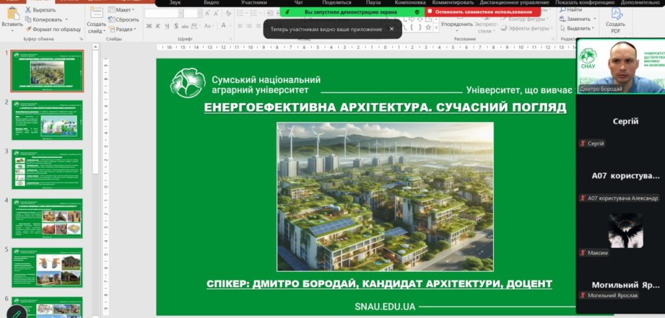Click the pen annotation icon at bottom left
This screenshot has width=665, height=318.
(16, 312)
